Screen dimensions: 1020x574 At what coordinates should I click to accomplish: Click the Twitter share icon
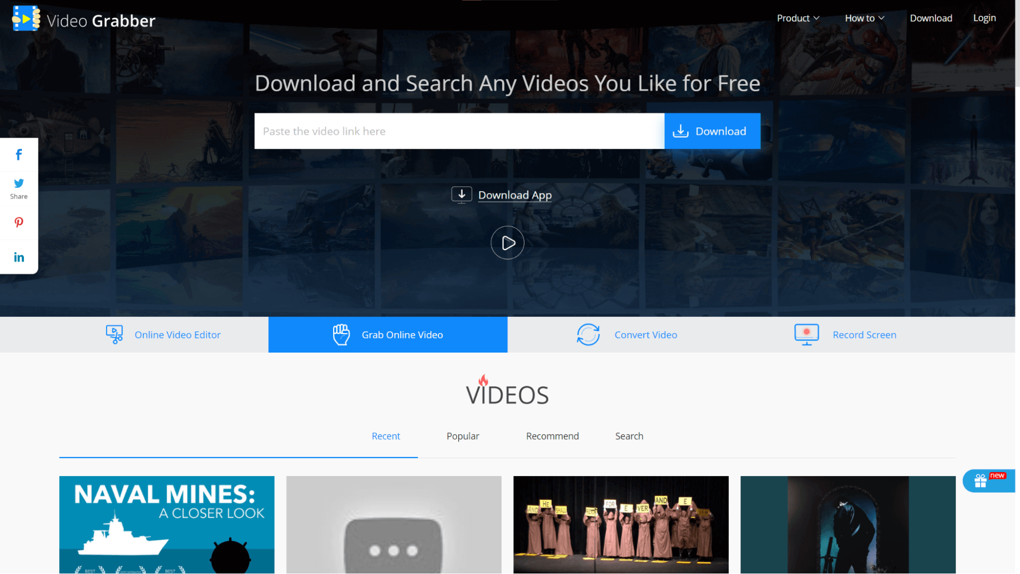click(19, 184)
